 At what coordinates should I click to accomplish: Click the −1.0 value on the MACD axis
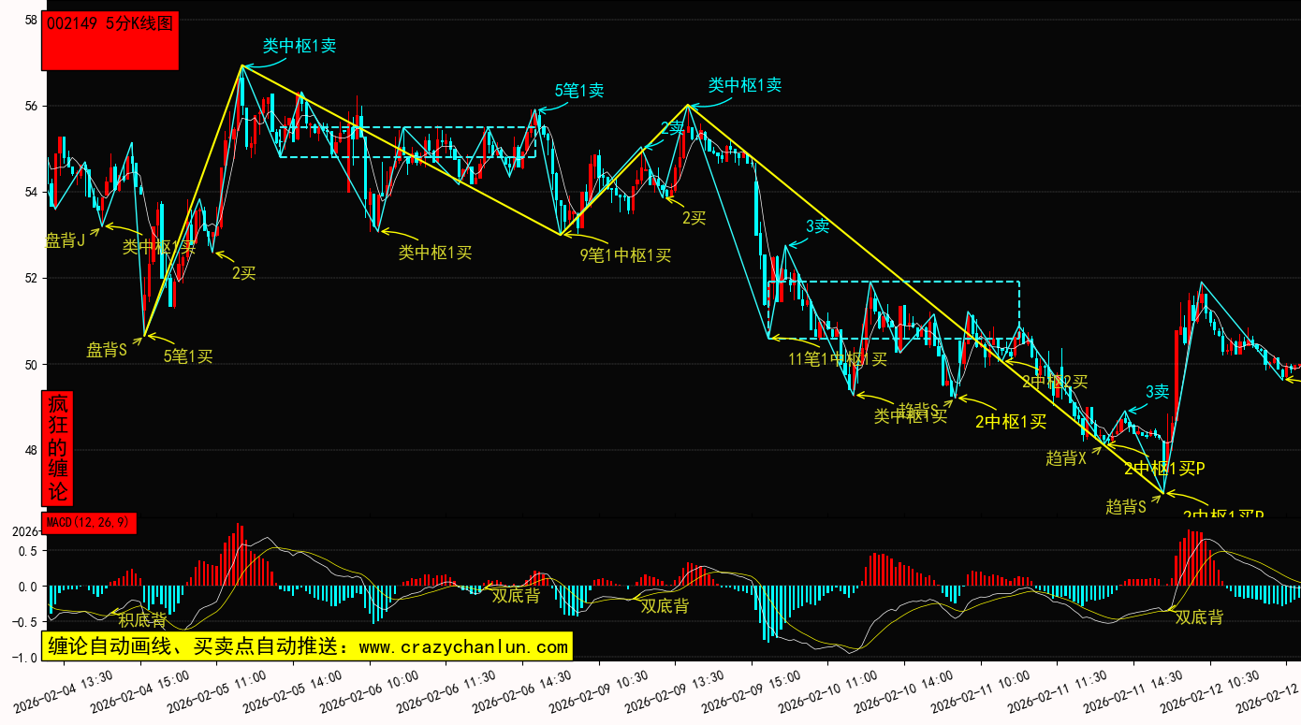(25, 658)
